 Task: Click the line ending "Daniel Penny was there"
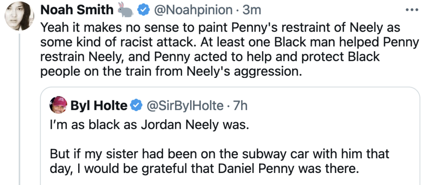[x=205, y=169]
